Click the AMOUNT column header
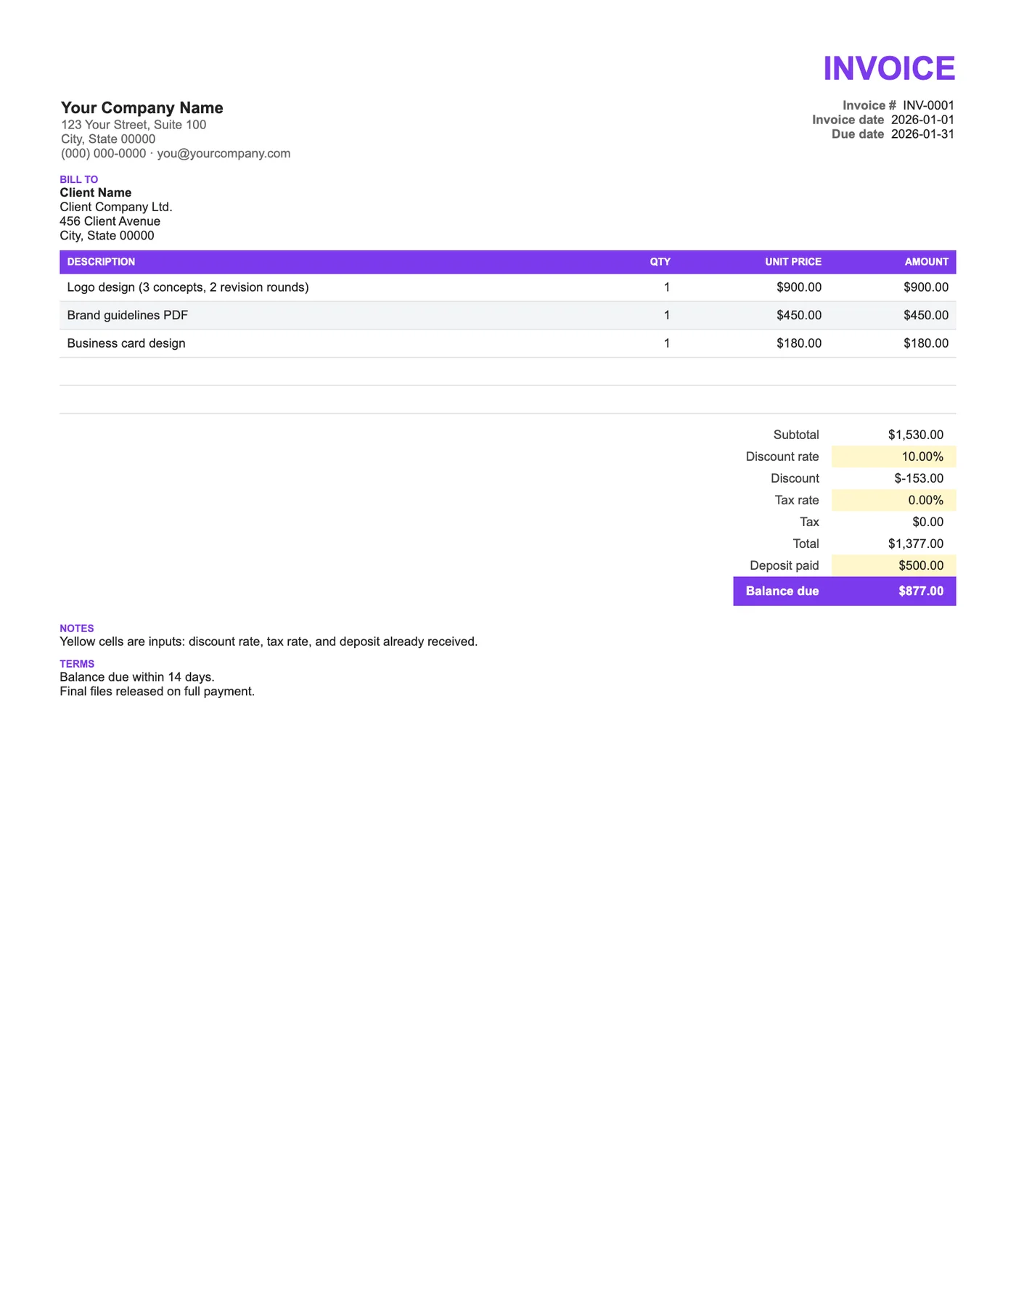1016x1315 pixels. click(927, 262)
